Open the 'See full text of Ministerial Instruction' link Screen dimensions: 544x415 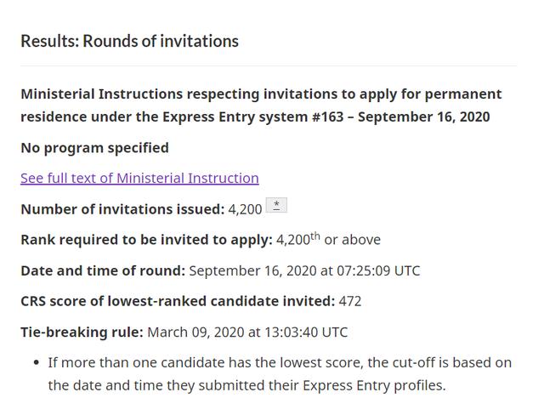tap(139, 179)
